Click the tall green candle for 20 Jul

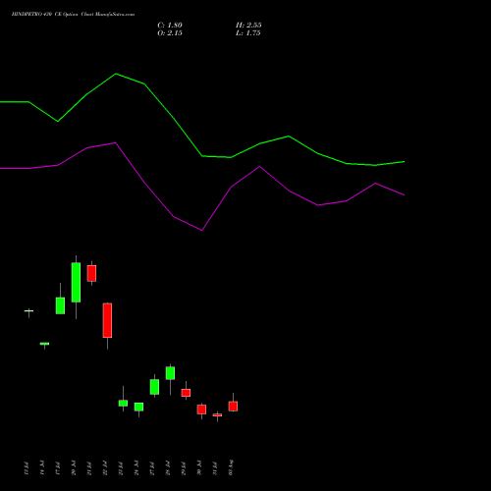pyautogui.click(x=76, y=282)
